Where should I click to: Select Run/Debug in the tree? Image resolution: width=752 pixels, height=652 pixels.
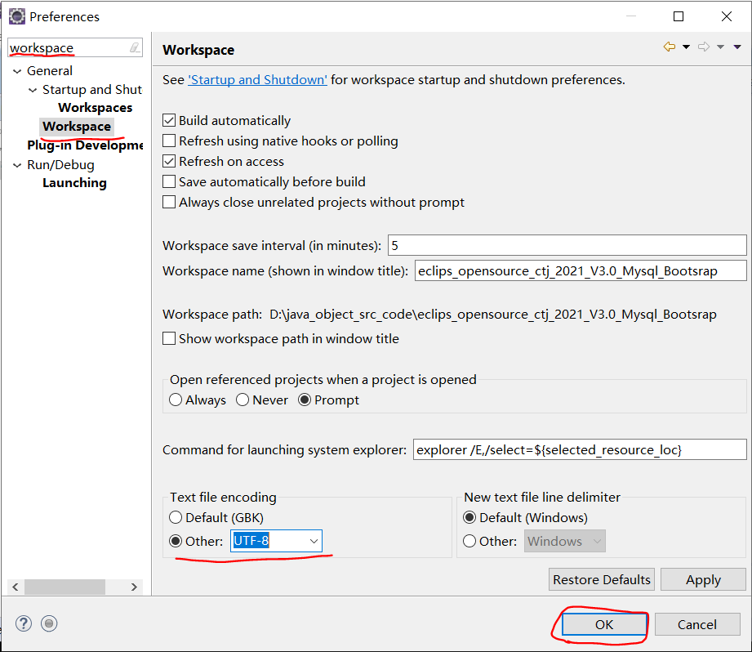[60, 164]
